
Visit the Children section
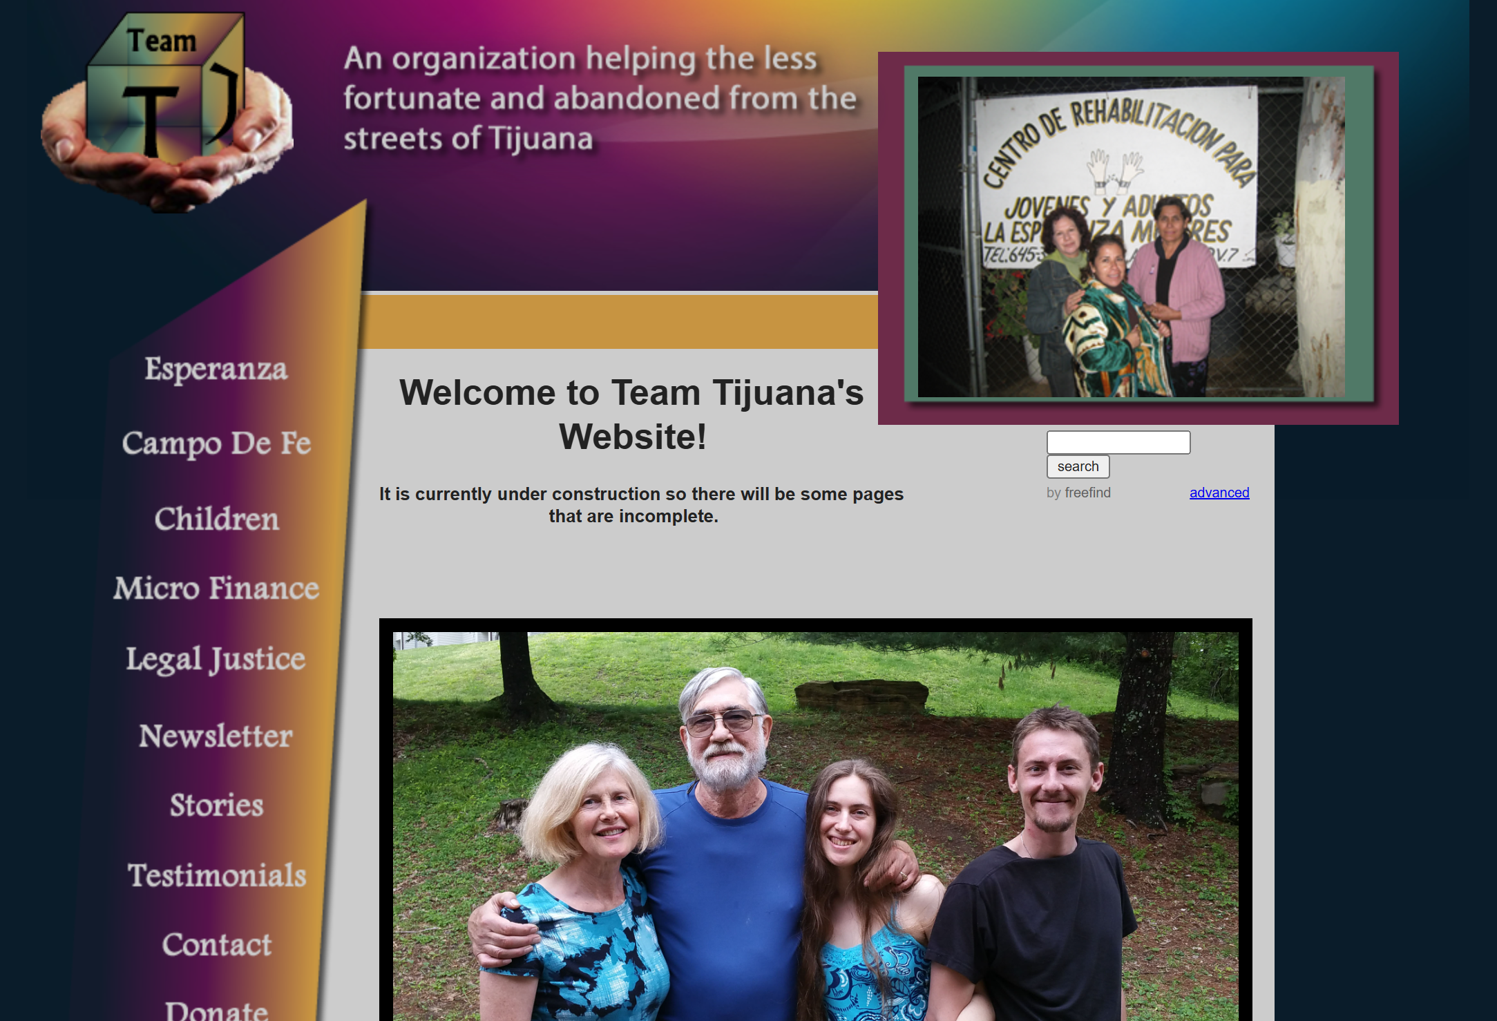[217, 519]
